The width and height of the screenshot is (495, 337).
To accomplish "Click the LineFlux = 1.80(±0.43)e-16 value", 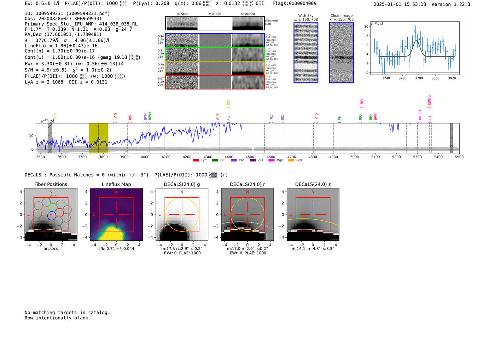I will tap(61, 46).
